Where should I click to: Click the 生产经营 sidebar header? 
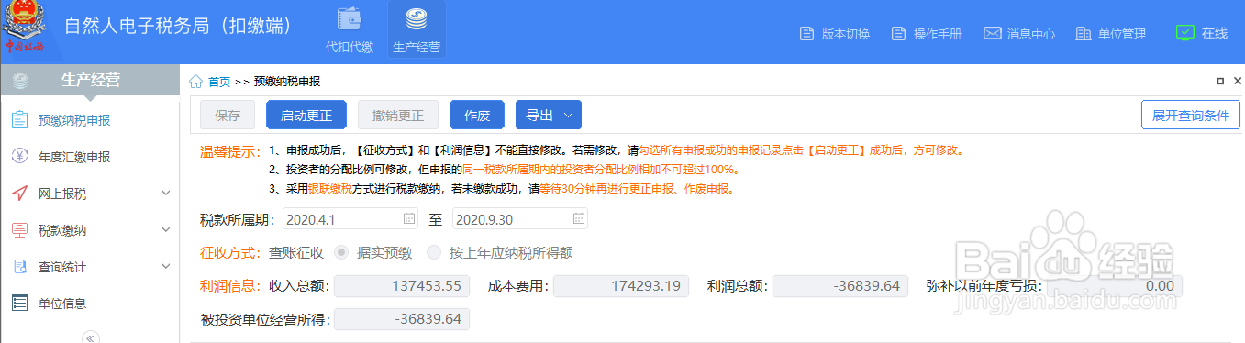[90, 81]
